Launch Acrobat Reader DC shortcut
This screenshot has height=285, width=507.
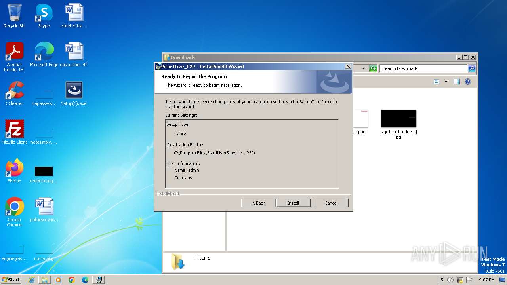click(x=14, y=57)
